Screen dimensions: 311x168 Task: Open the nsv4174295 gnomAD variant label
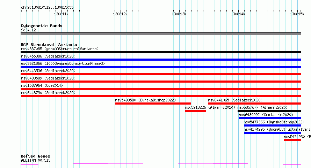click(277, 129)
